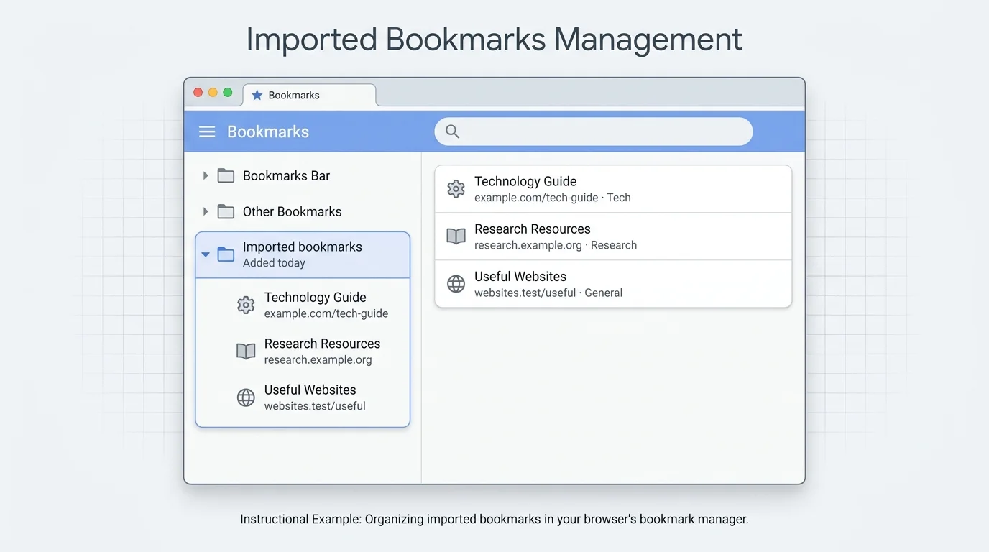Screen dimensions: 989x552
Task: Click into the bookmarks search field
Action: (x=594, y=132)
